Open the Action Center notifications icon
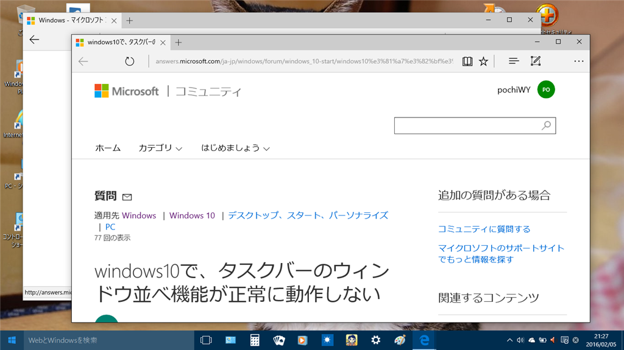 564,340
